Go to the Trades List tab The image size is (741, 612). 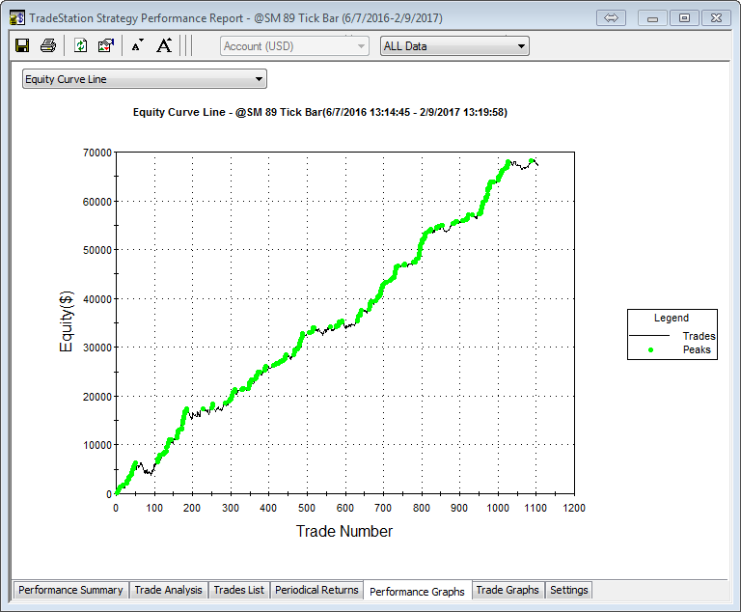point(238,590)
